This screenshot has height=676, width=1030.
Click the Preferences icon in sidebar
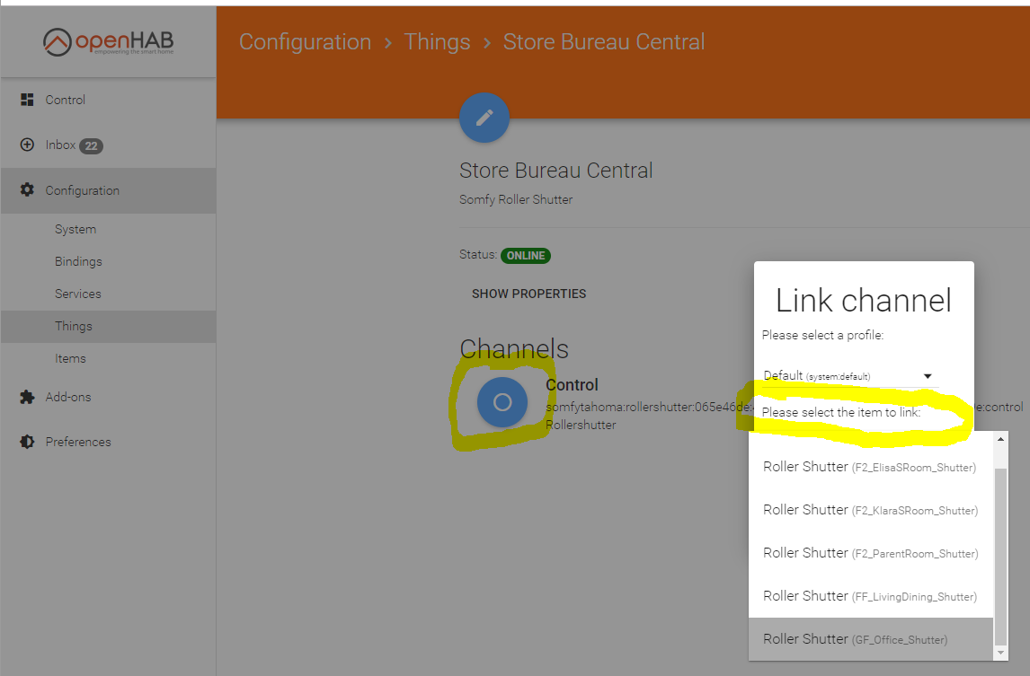[x=27, y=442]
